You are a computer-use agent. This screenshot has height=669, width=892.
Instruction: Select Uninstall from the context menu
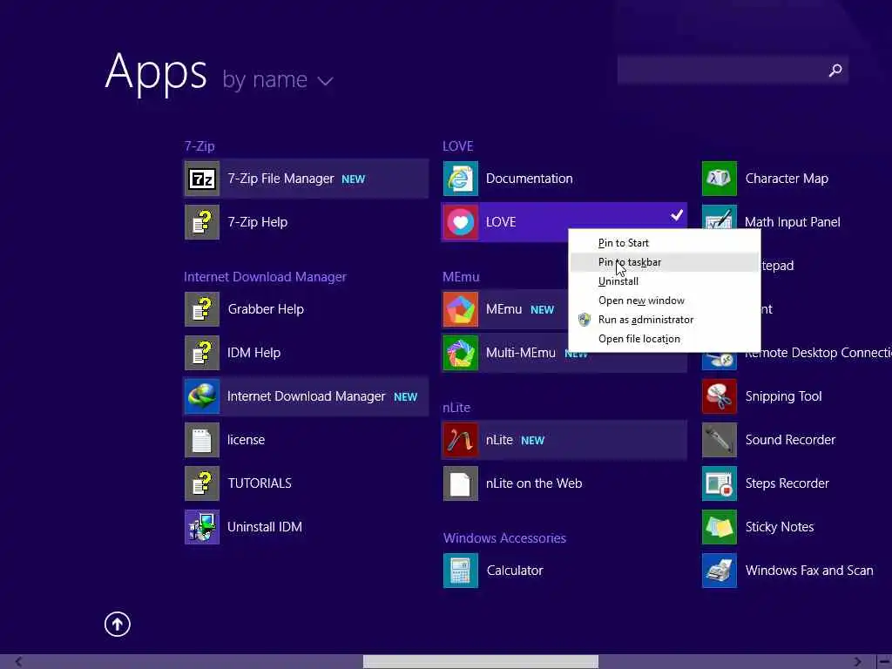coord(665,281)
